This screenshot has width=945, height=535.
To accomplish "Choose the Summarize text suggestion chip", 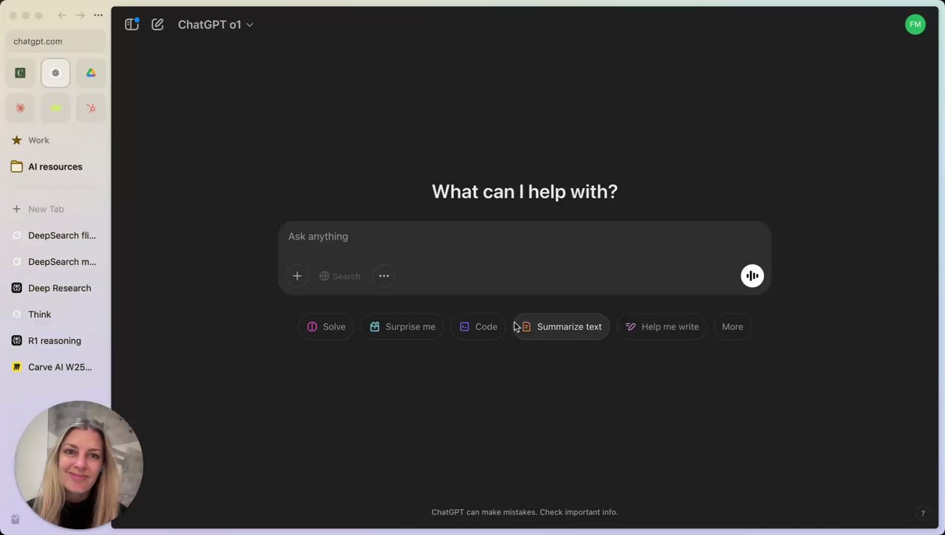I will point(561,327).
